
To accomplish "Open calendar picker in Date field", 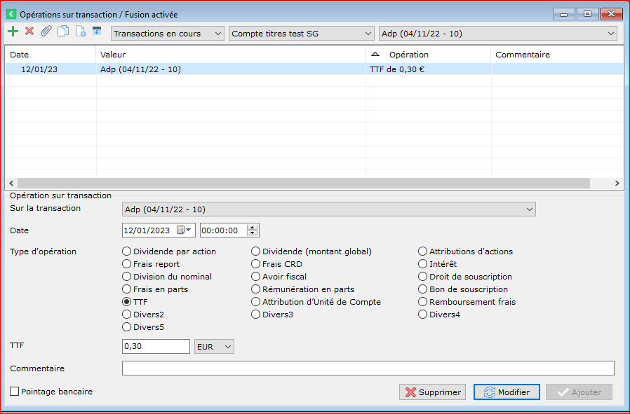I will [x=184, y=230].
